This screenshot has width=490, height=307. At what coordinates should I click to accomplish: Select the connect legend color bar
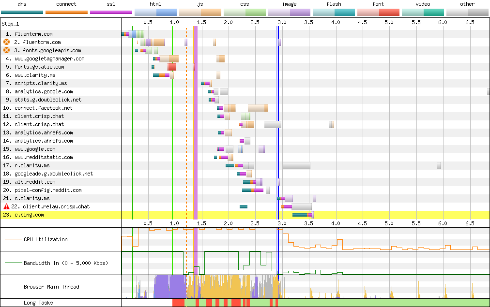[66, 13]
